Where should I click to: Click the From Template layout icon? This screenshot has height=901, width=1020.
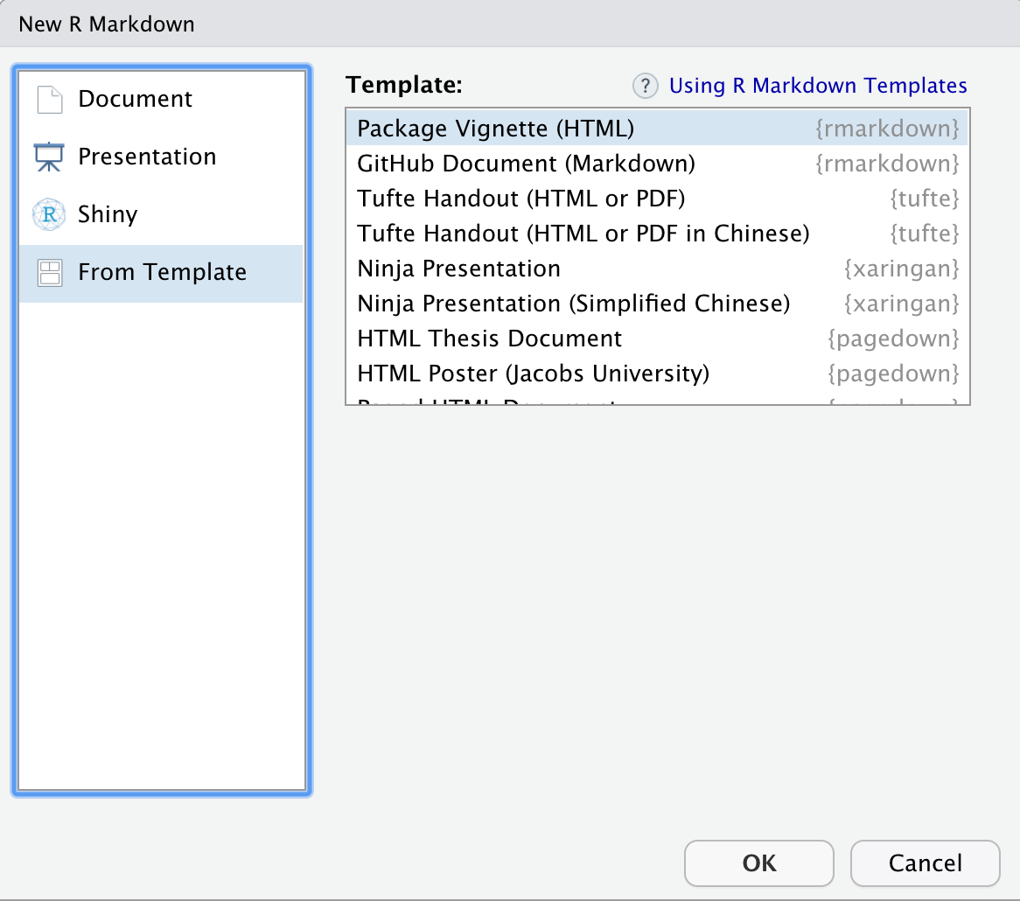point(50,273)
